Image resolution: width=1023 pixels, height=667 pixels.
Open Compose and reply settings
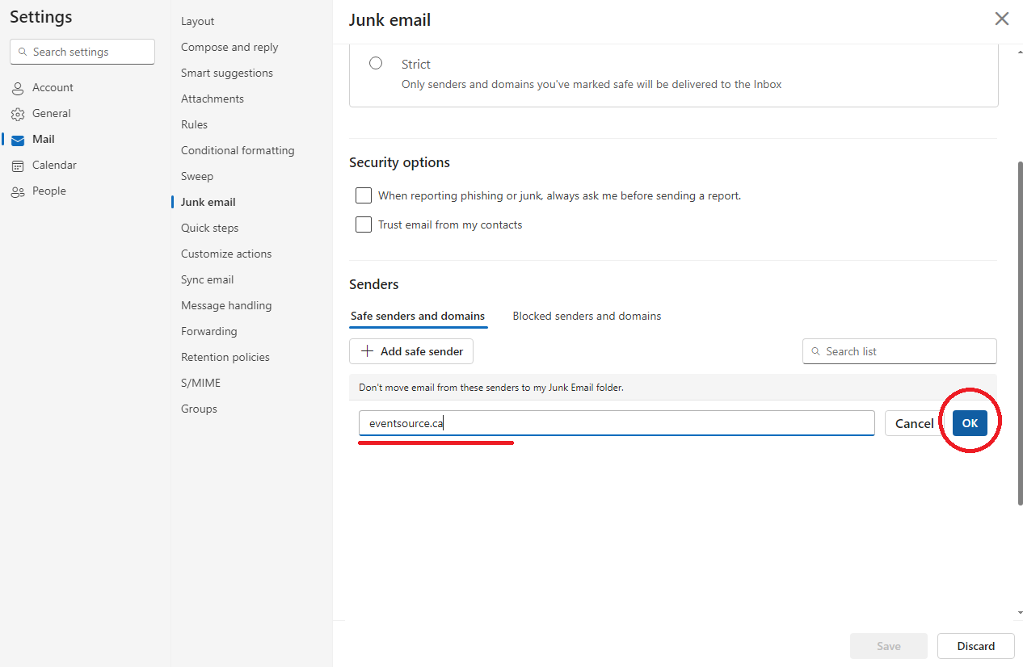pos(229,47)
